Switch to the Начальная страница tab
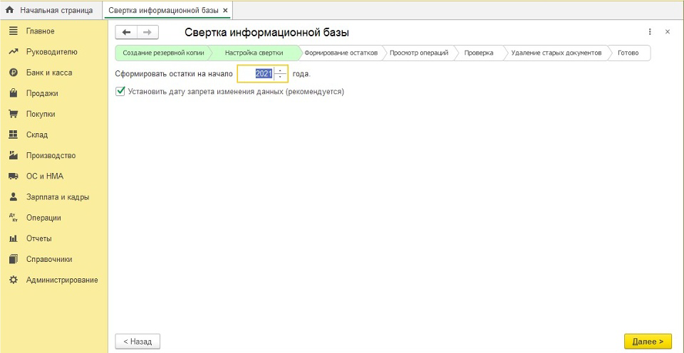Image resolution: width=684 pixels, height=353 pixels. point(52,10)
